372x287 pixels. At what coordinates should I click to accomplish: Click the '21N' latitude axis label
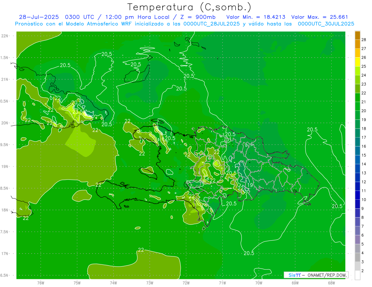(x=5, y=79)
